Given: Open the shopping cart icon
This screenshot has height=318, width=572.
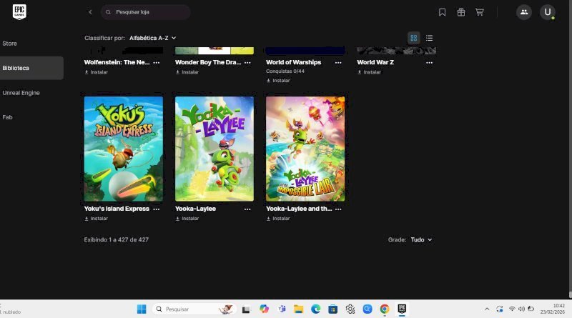Looking at the screenshot, I should click(480, 12).
